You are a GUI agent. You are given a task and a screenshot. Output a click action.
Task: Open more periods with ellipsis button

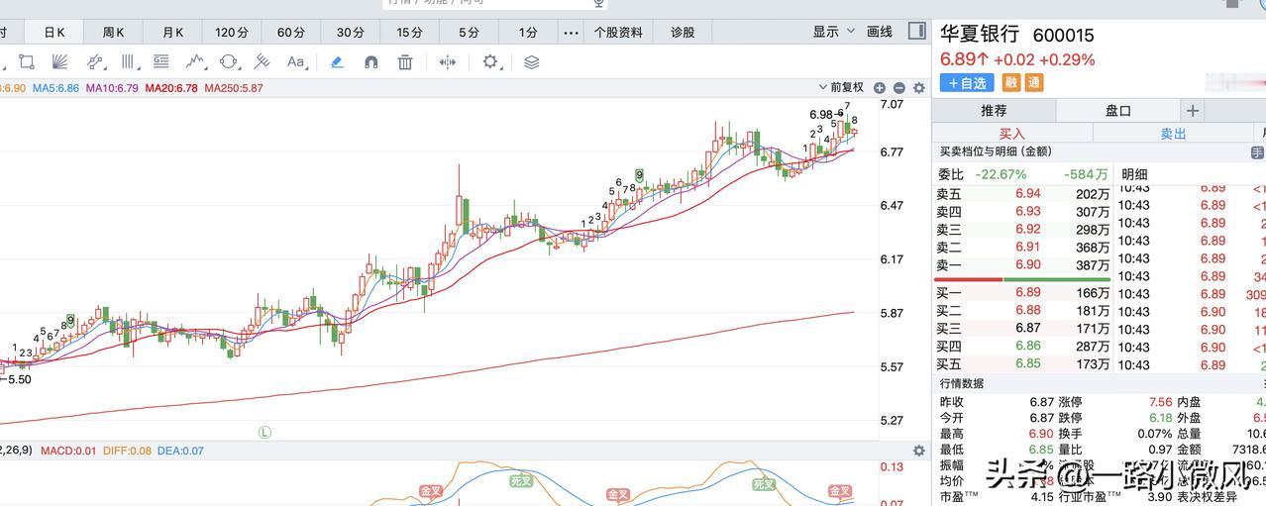click(x=571, y=33)
